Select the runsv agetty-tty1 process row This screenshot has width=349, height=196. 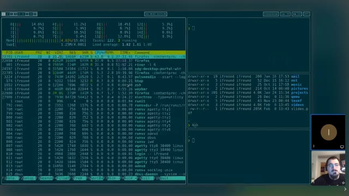pyautogui.click(x=93, y=109)
